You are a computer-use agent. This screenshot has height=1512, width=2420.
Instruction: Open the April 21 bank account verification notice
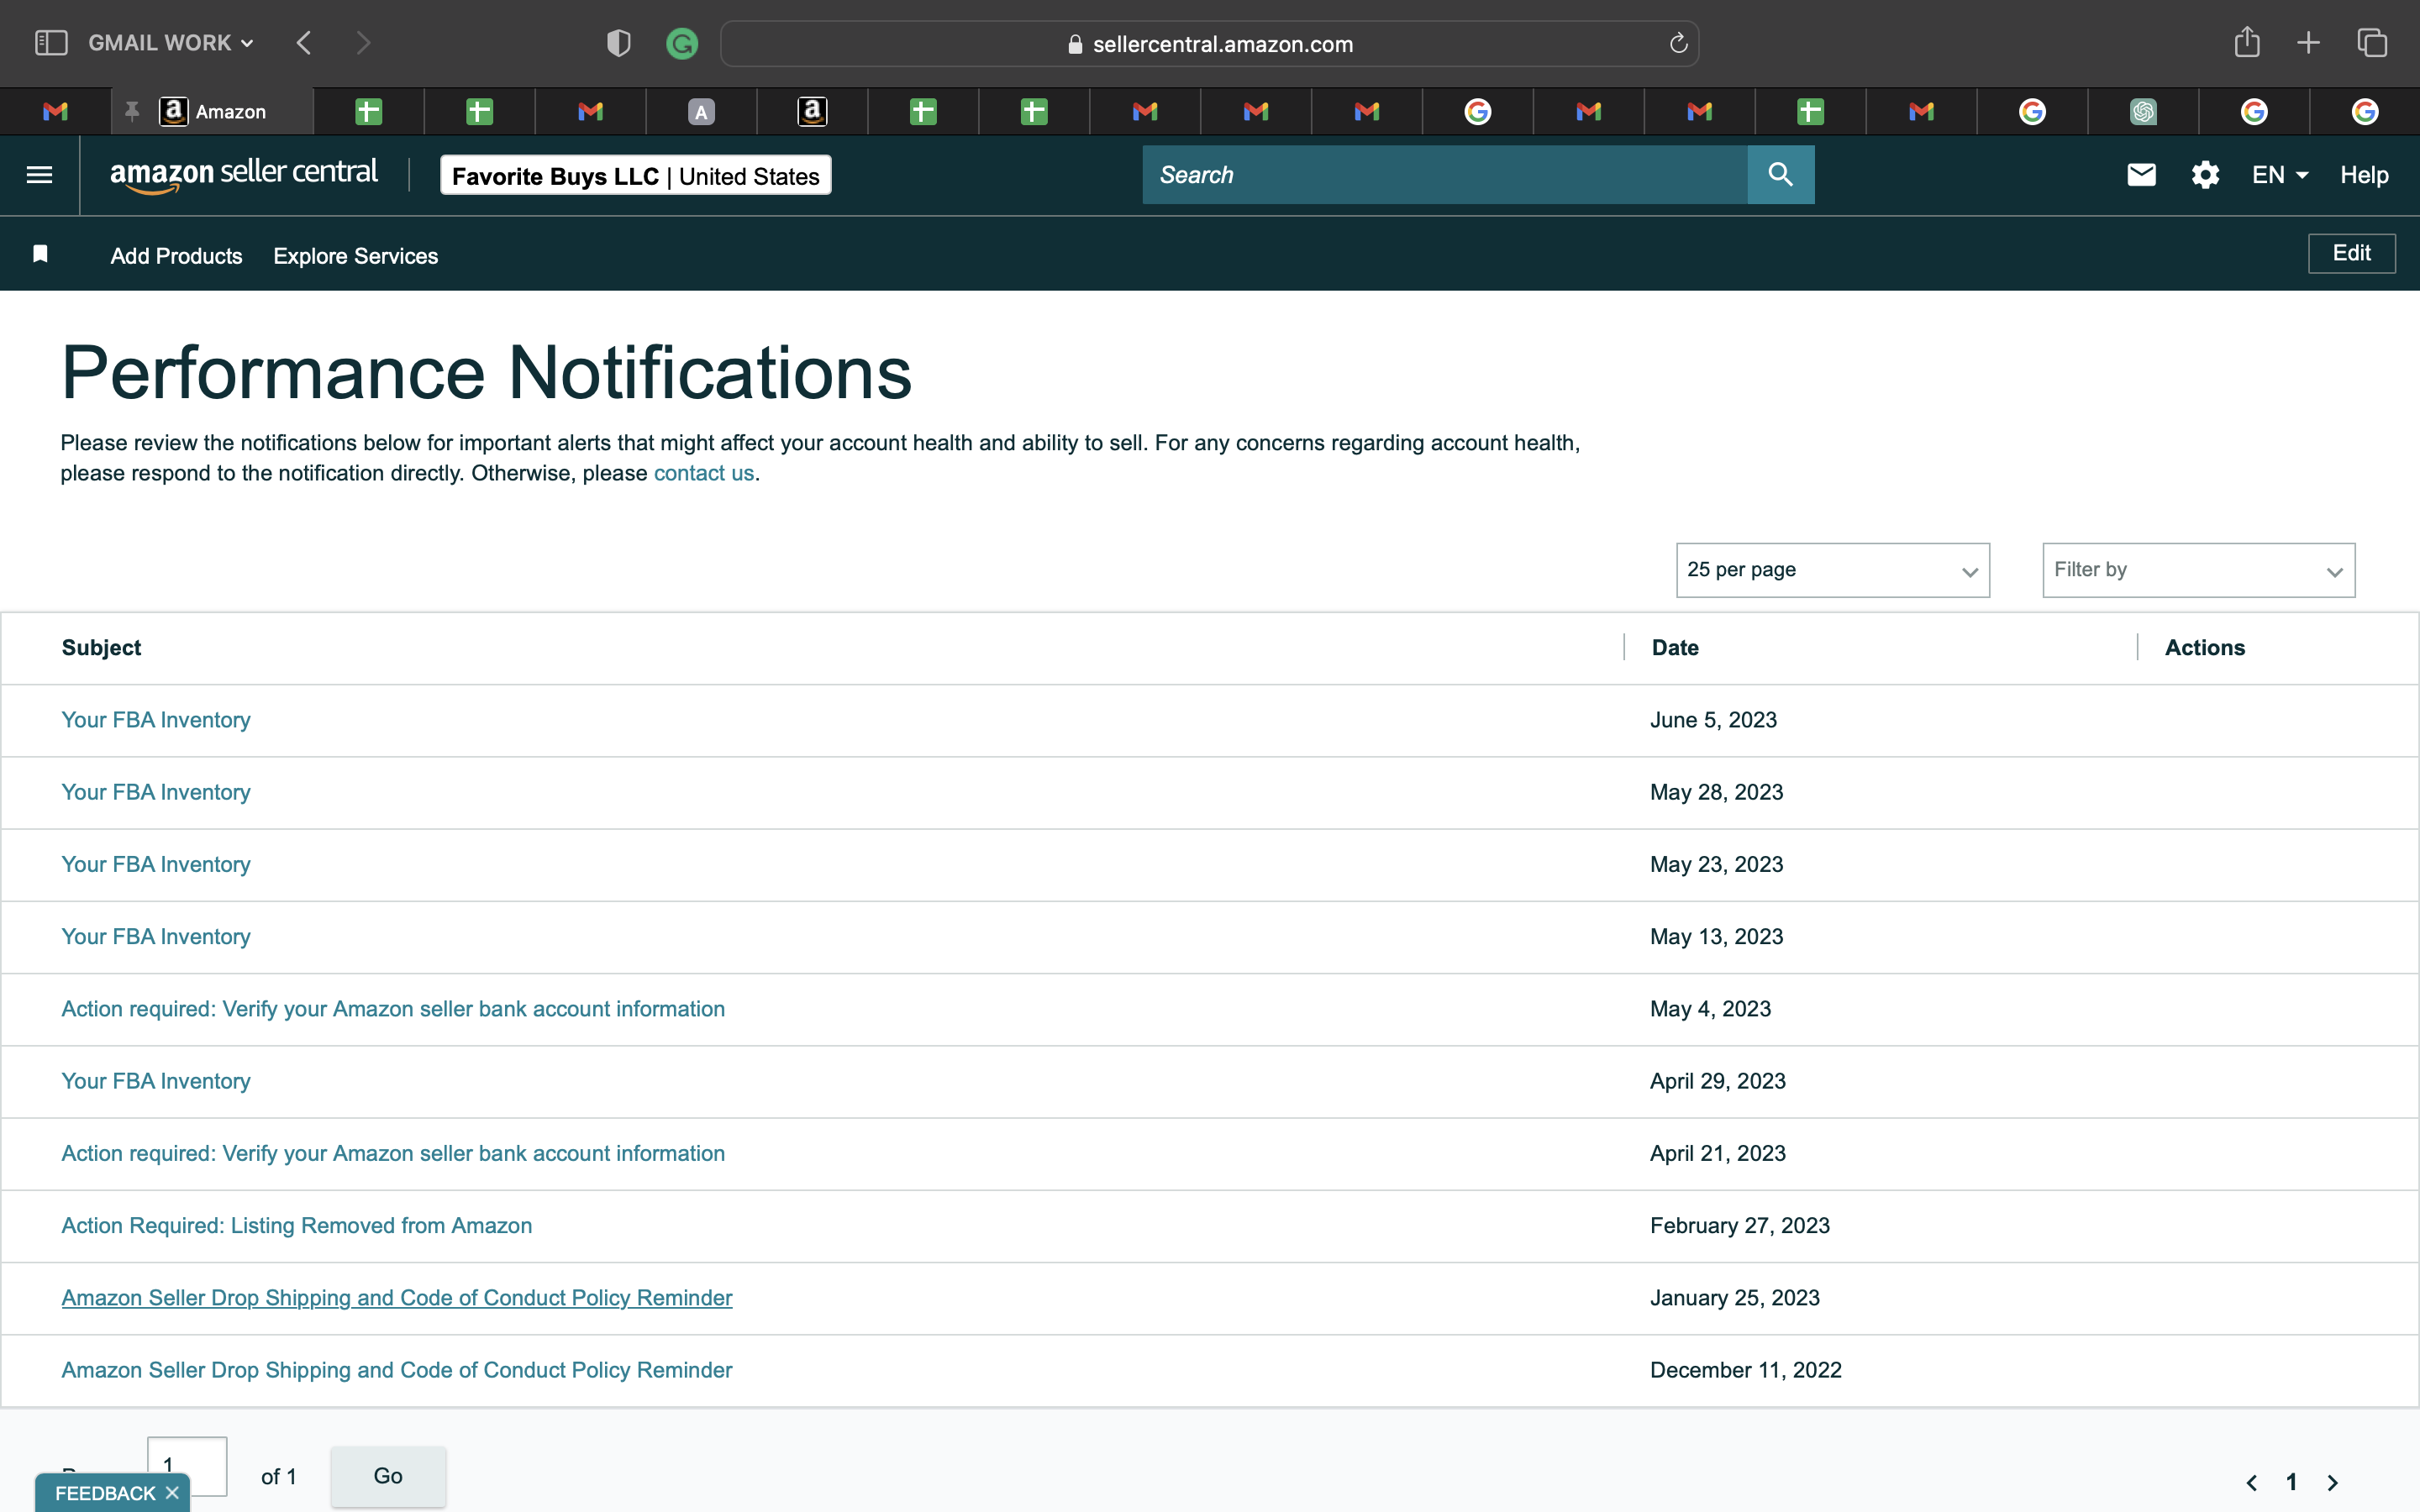point(393,1153)
